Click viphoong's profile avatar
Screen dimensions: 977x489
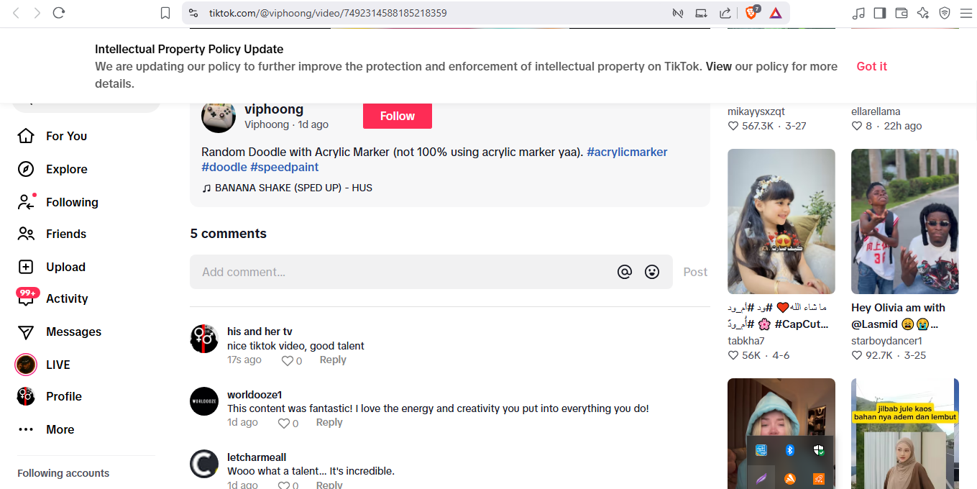point(219,116)
